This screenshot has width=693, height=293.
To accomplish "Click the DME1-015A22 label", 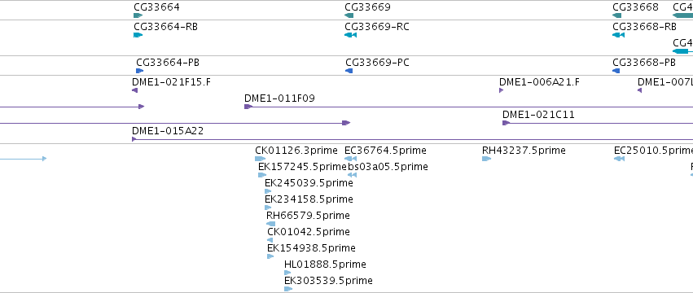I will (168, 131).
